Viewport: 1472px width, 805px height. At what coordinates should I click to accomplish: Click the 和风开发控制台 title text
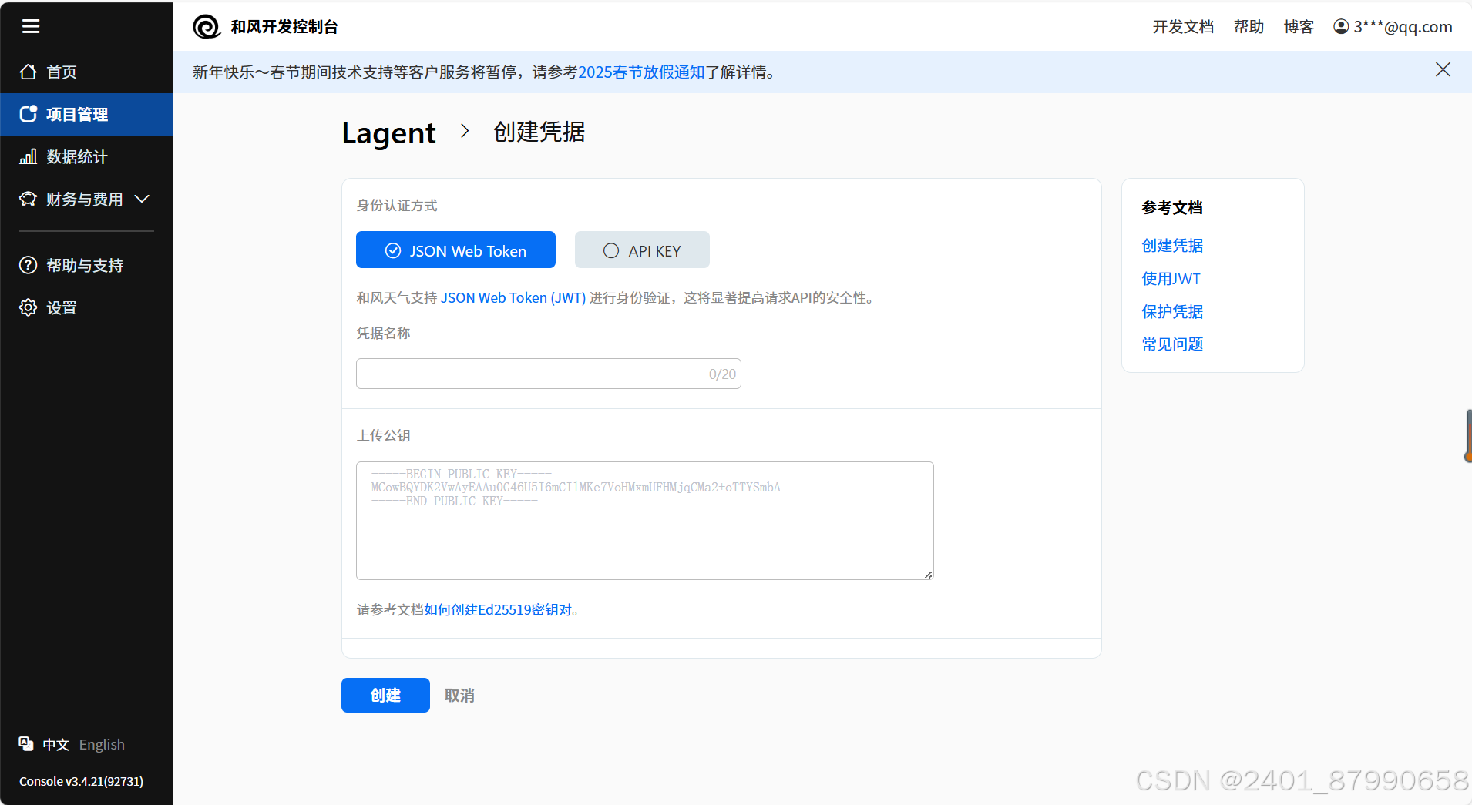tap(284, 27)
